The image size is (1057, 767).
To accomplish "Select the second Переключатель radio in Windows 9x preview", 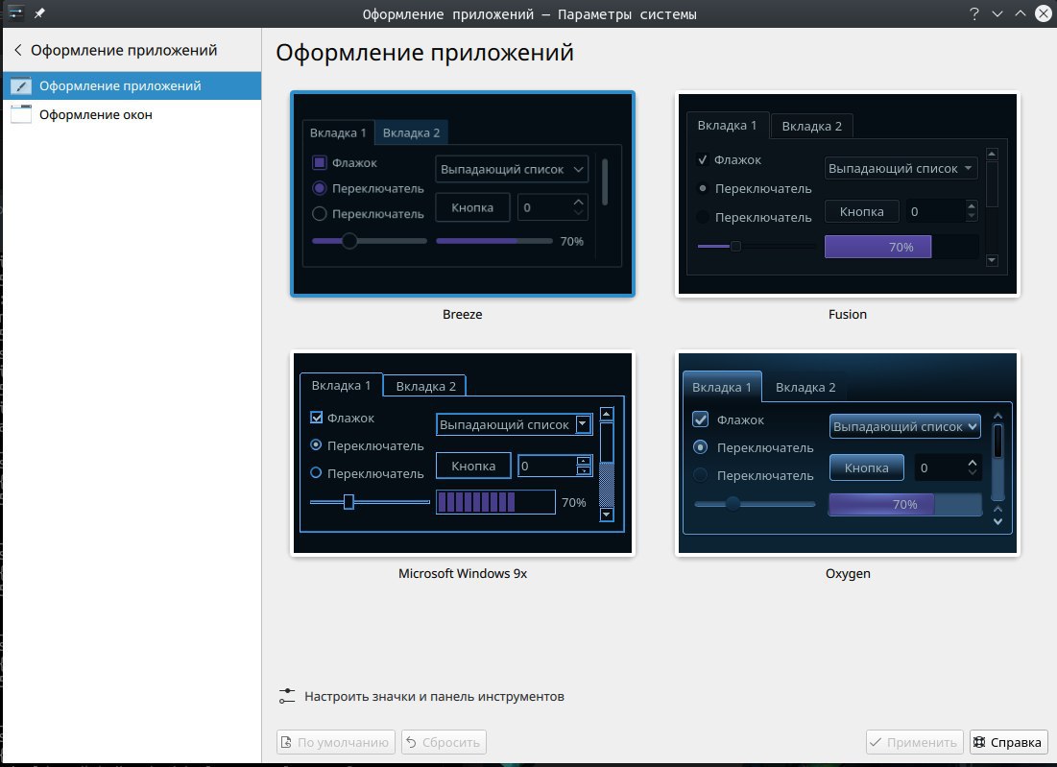I will (x=316, y=473).
